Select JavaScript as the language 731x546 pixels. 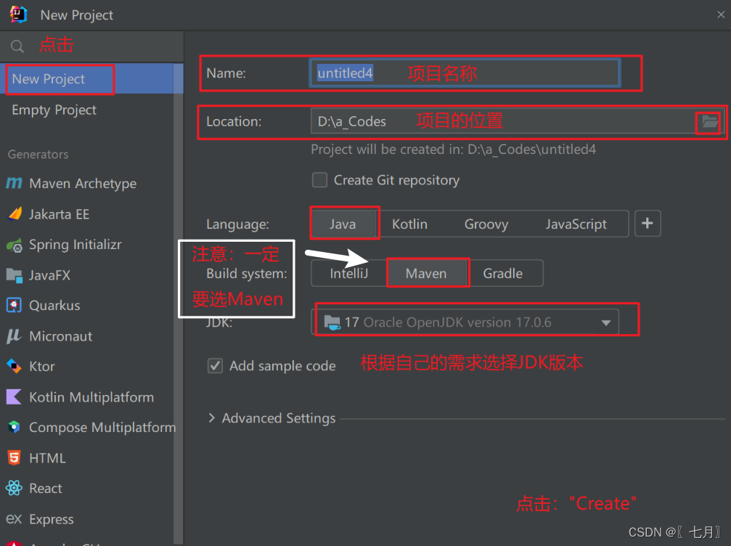pyautogui.click(x=576, y=224)
